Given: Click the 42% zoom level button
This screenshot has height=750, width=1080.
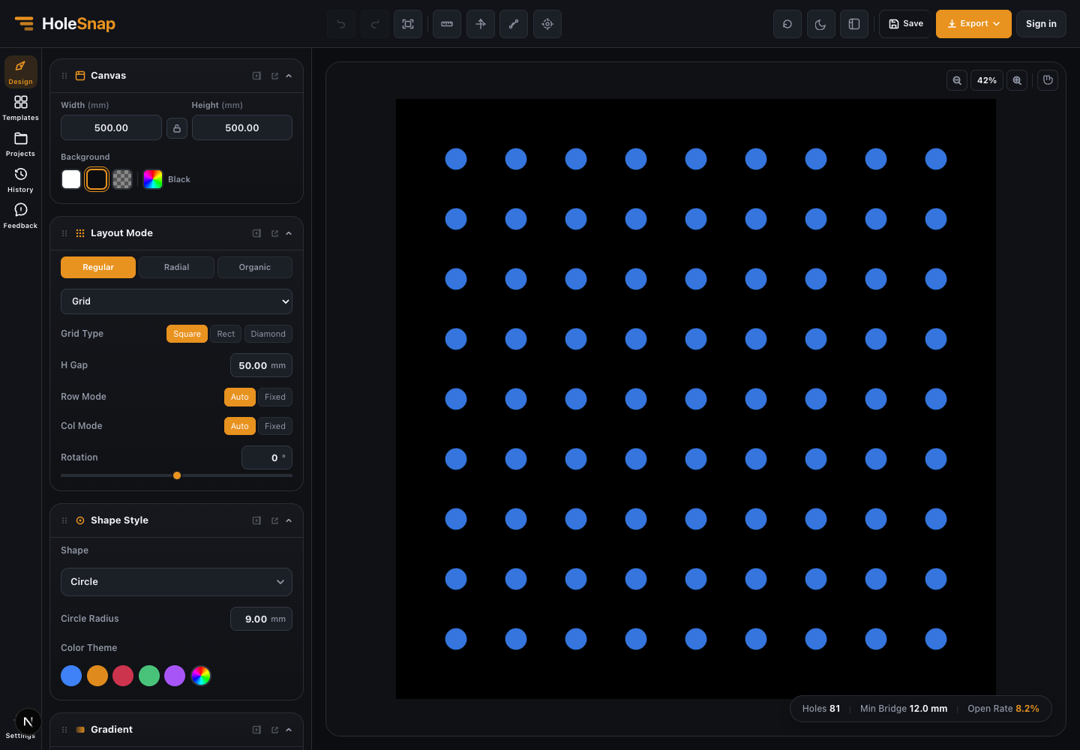Looking at the screenshot, I should [987, 80].
